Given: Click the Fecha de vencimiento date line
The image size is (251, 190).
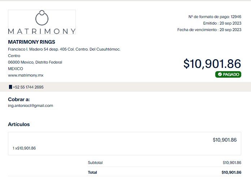Looking at the screenshot, I should click(209, 30).
